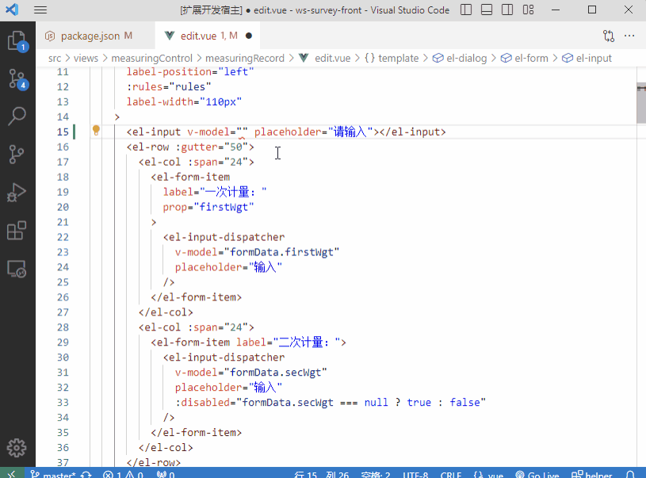This screenshot has width=646, height=478.
Task: Click the Open Changes icon in editor toolbar
Action: click(x=609, y=36)
